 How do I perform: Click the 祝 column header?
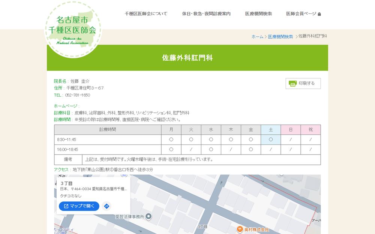tap(310, 130)
